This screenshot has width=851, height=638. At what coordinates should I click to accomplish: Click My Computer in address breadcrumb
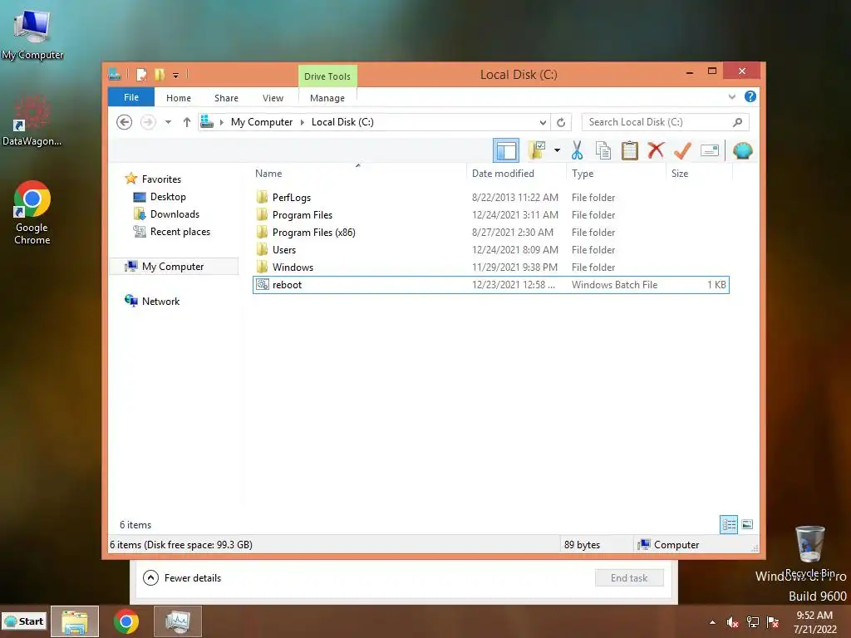(x=262, y=122)
